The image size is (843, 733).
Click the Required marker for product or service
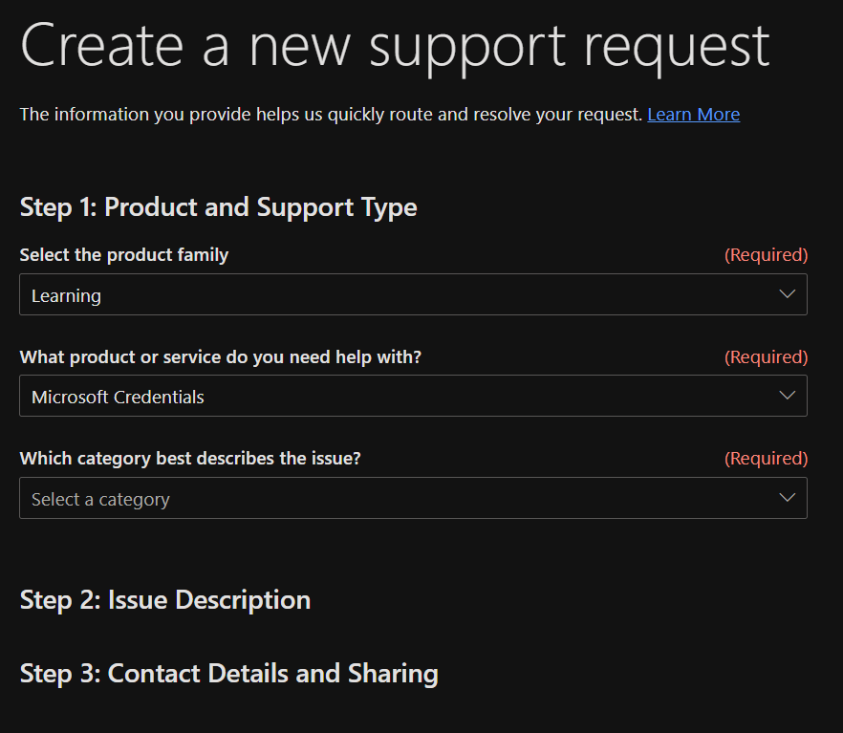pos(766,357)
